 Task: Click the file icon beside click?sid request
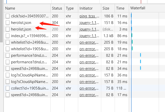point(8,16)
